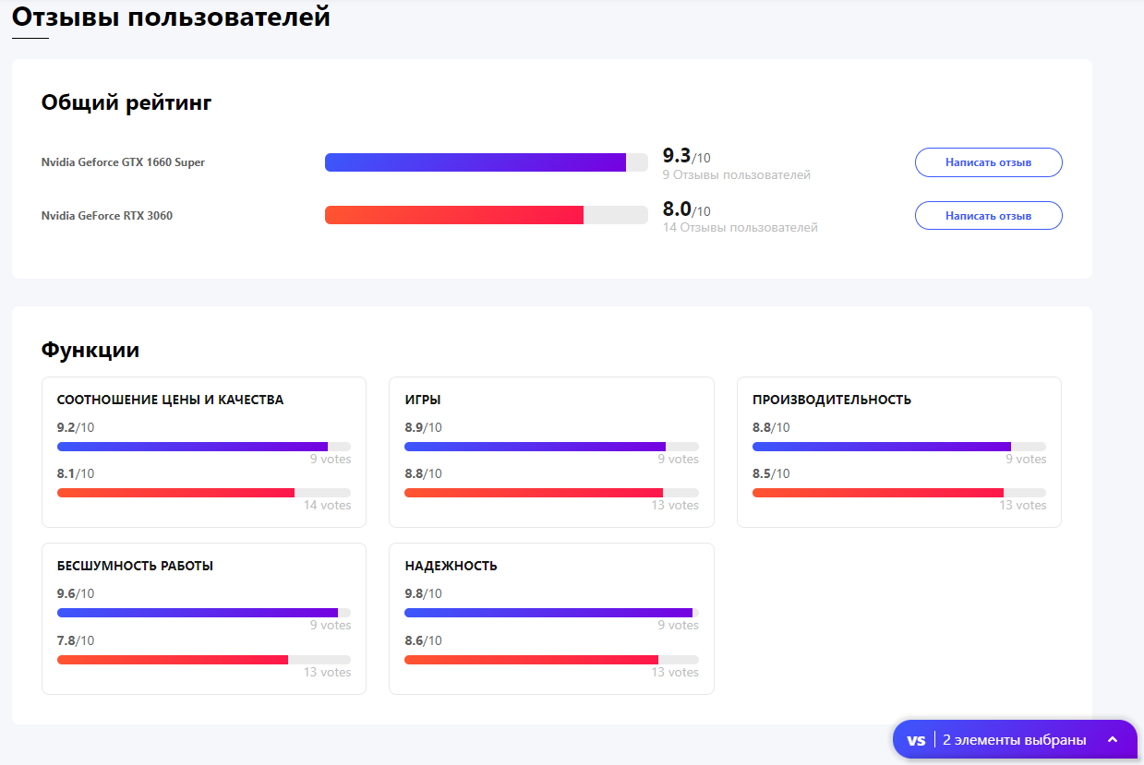Click the 8.0/10 overall score
This screenshot has width=1144, height=765.
pyautogui.click(x=687, y=209)
